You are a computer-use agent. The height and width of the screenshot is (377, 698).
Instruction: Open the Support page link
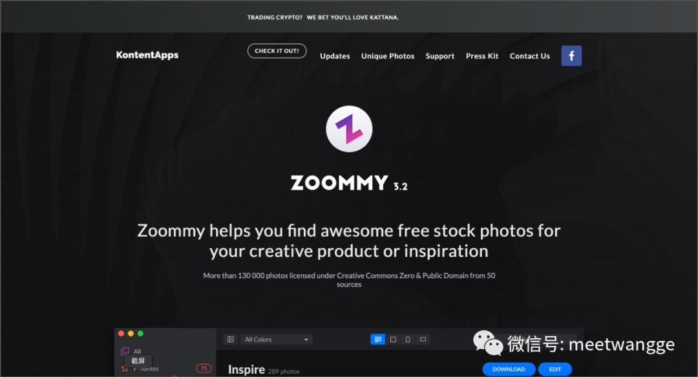click(440, 56)
